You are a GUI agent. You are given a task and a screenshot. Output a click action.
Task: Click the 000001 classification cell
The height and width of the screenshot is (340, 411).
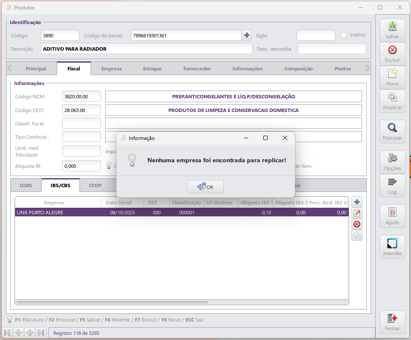coord(187,212)
